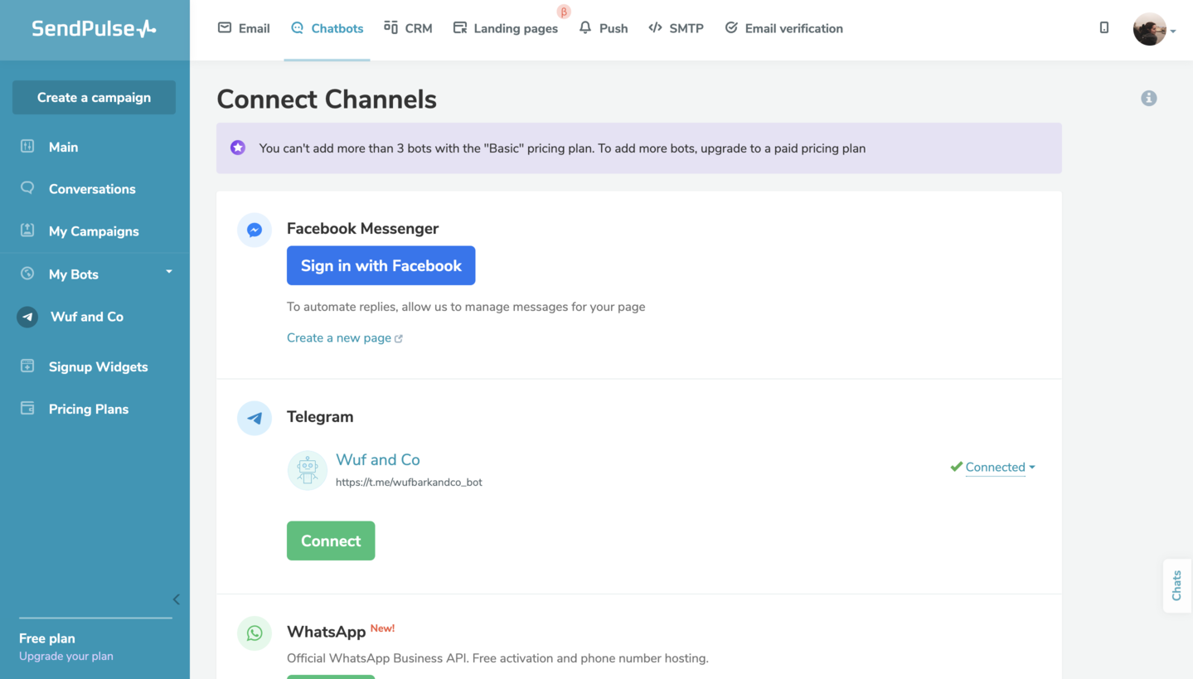Open Main in the sidebar
The image size is (1193, 679).
[63, 147]
